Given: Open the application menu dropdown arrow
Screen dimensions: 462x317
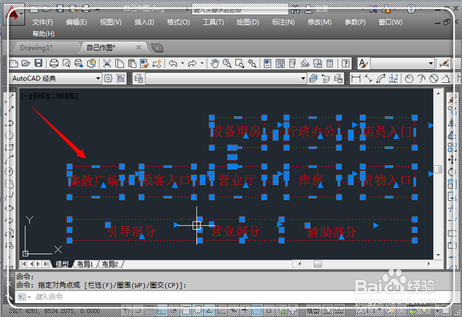Looking at the screenshot, I should pyautogui.click(x=22, y=13).
